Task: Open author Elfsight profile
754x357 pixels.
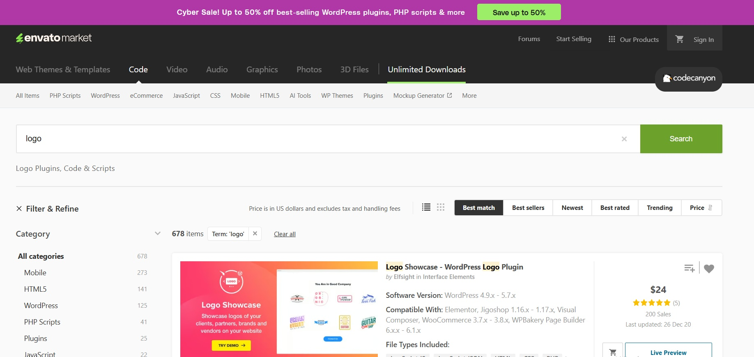Action: [404, 277]
